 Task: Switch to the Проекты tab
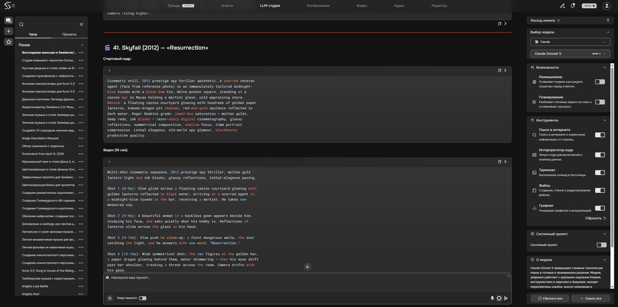pyautogui.click(x=70, y=35)
